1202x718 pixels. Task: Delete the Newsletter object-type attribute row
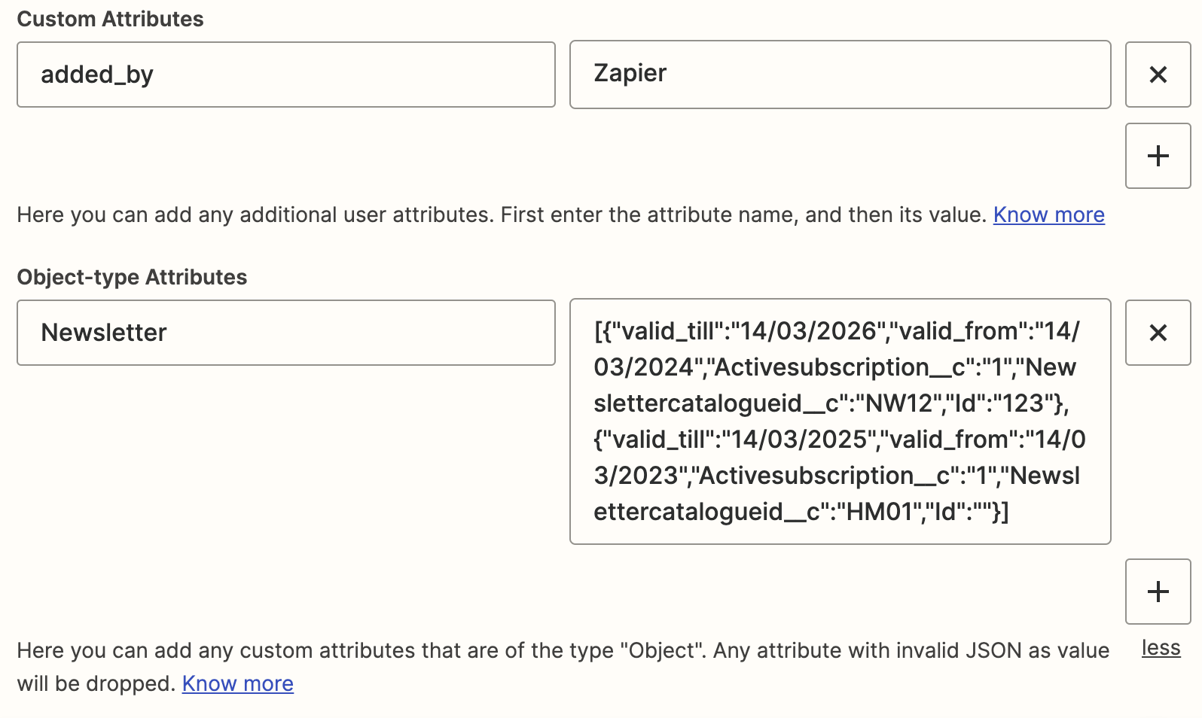coord(1158,333)
